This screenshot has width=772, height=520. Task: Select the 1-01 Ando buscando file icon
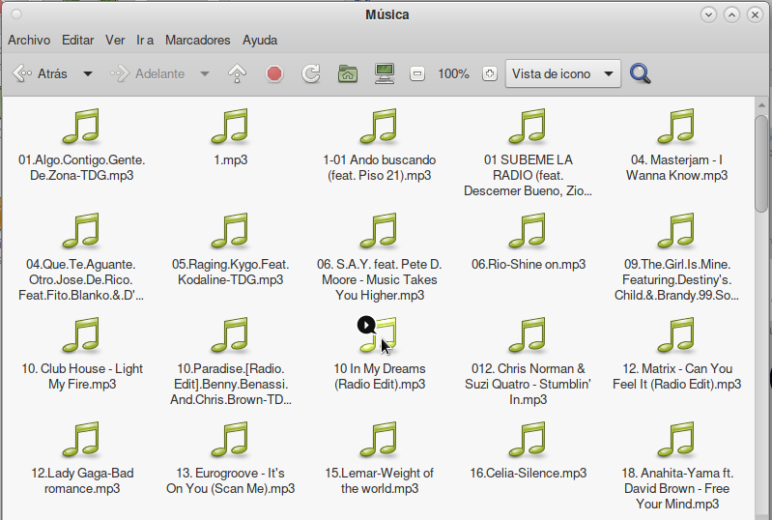point(379,126)
